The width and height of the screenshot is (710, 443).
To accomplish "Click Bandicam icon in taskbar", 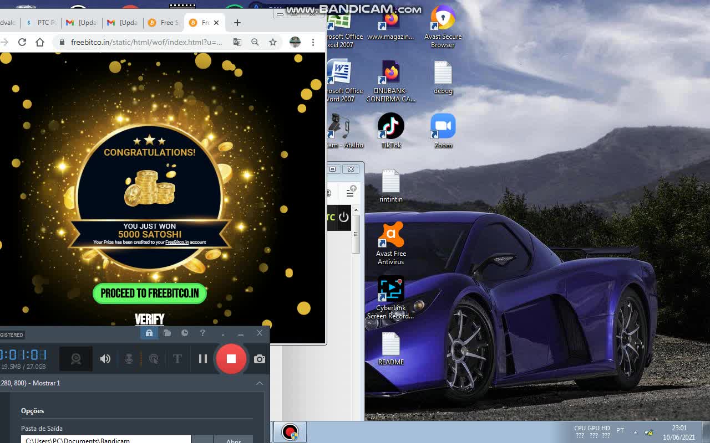I will 290,432.
